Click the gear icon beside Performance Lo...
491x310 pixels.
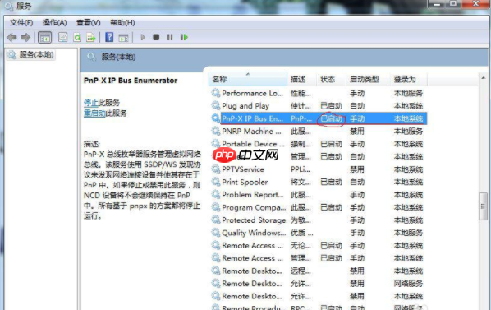coord(216,93)
